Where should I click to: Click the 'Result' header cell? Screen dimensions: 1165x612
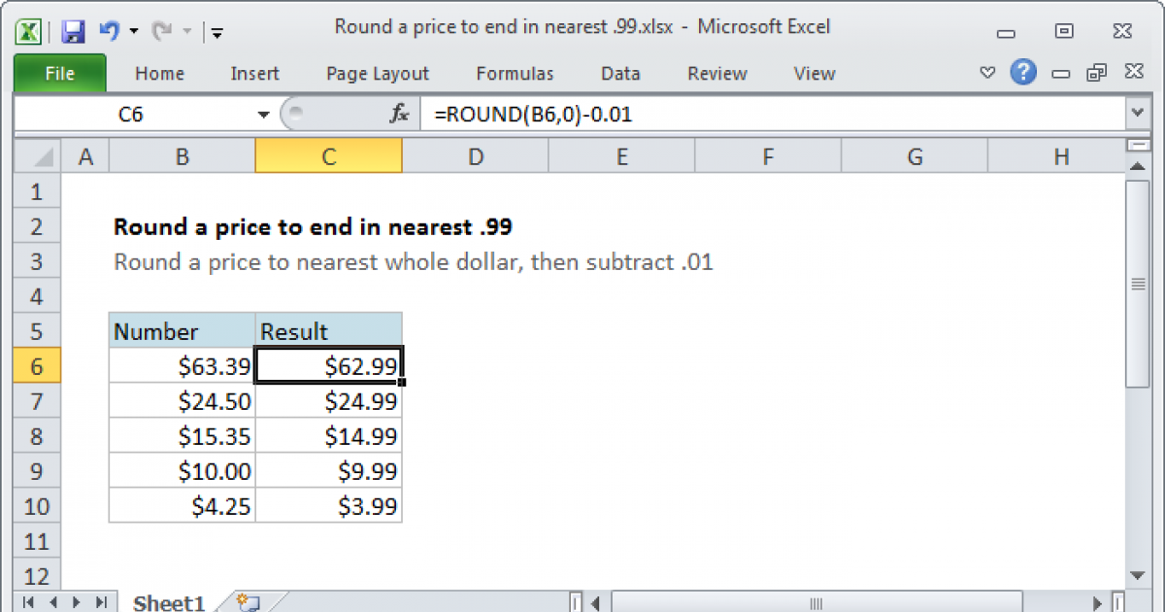pyautogui.click(x=329, y=331)
